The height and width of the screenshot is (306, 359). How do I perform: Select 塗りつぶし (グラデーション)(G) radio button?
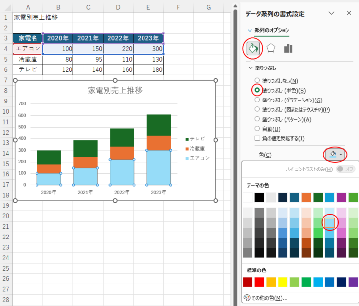click(x=257, y=100)
